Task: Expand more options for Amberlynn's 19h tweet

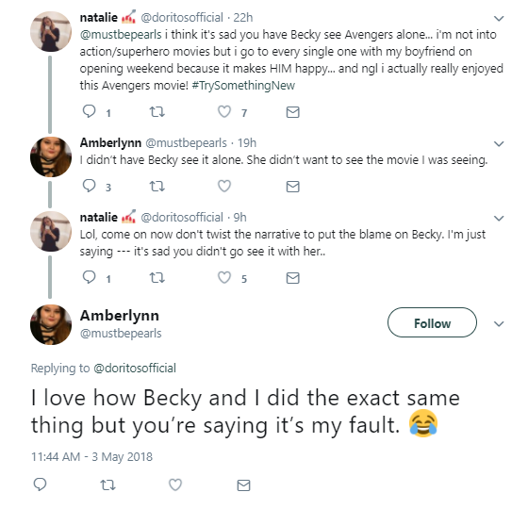Action: point(499,143)
